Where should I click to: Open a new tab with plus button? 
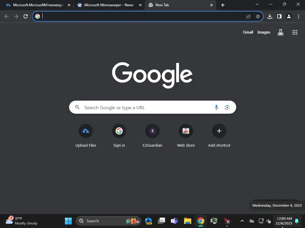pos(223,5)
